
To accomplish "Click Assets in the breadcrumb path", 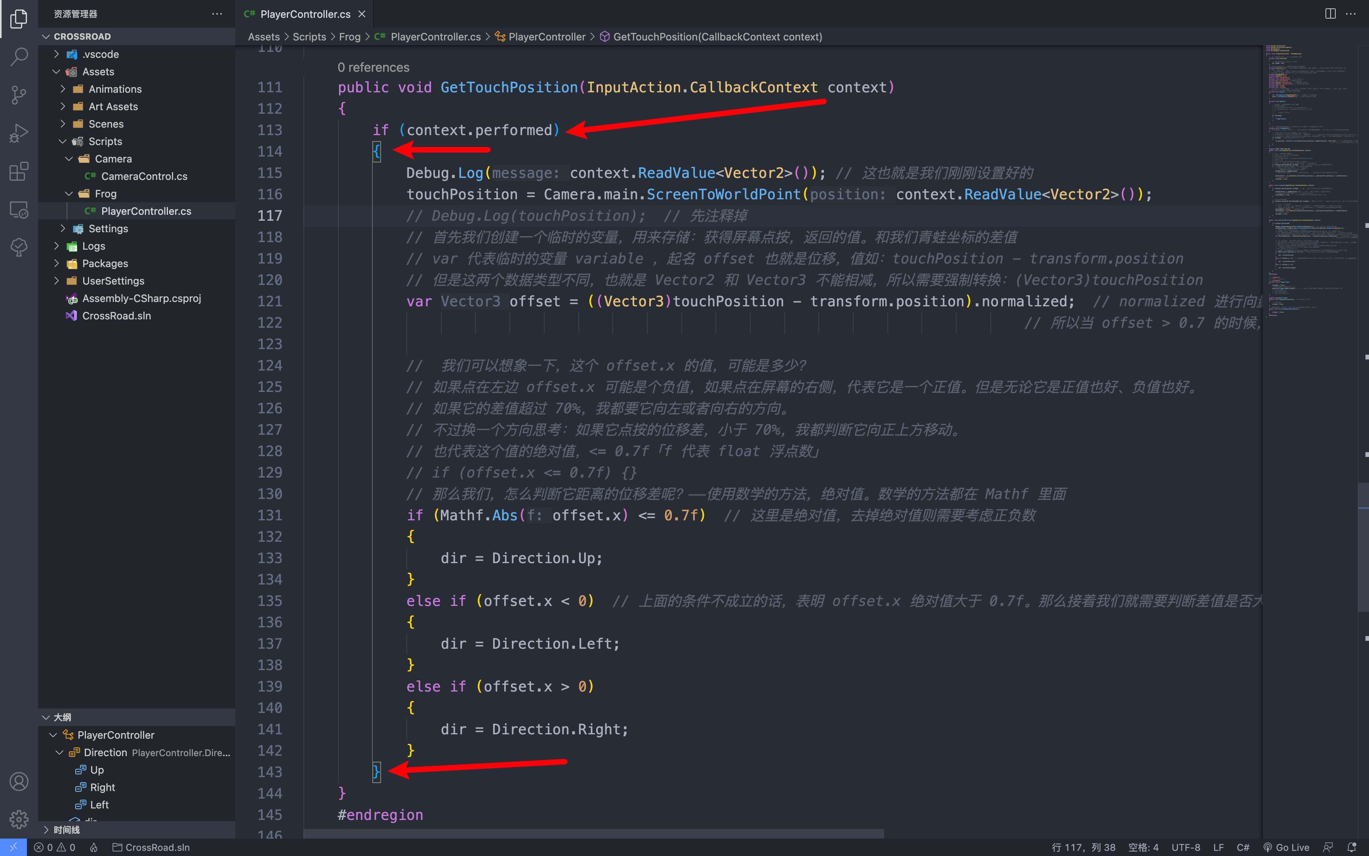I will (263, 37).
